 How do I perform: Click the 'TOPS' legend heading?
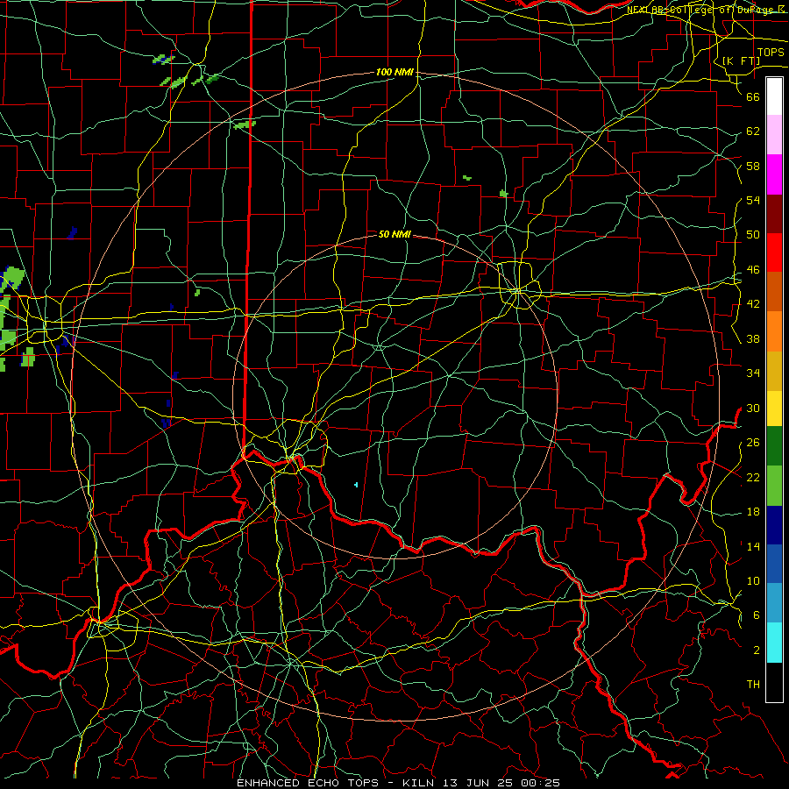[771, 53]
